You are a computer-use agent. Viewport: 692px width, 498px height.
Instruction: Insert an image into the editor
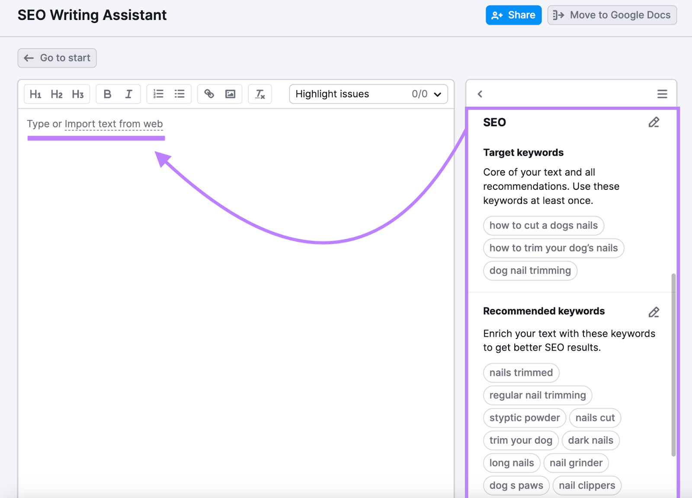(x=230, y=94)
